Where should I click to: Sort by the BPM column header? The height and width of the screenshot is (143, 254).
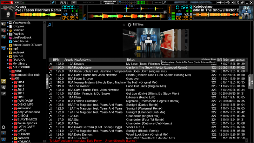[56, 60]
